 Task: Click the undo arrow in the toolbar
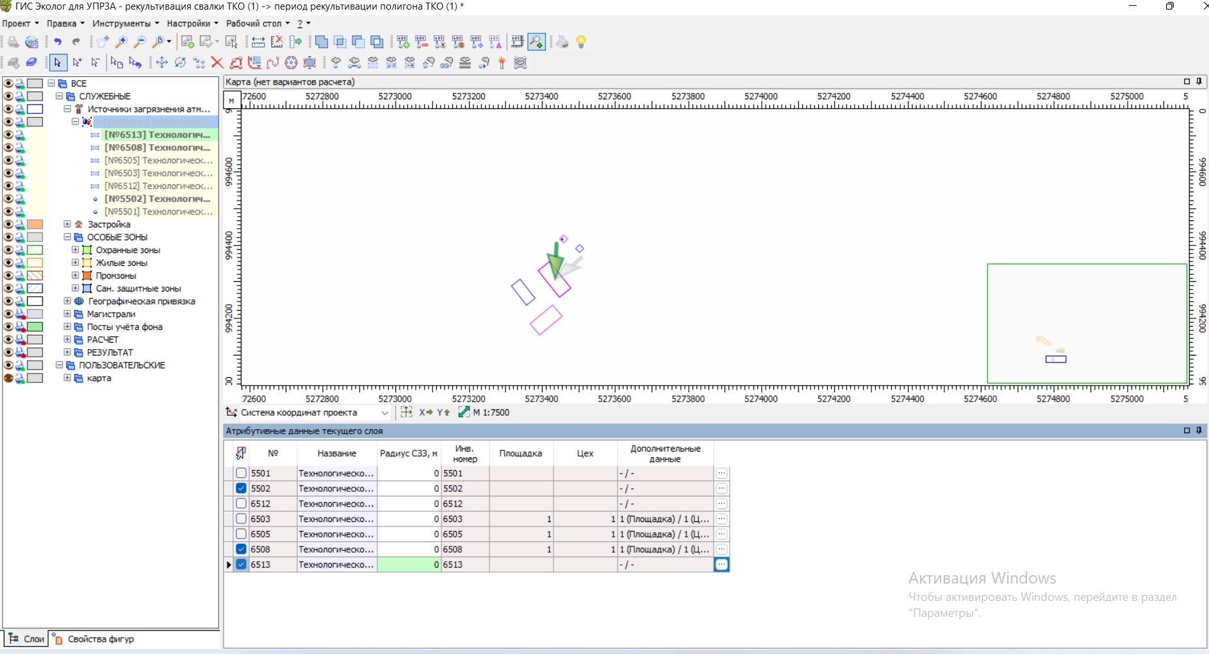tap(58, 42)
